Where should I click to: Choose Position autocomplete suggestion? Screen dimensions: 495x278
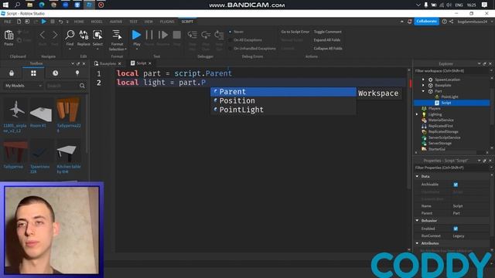[x=283, y=101]
